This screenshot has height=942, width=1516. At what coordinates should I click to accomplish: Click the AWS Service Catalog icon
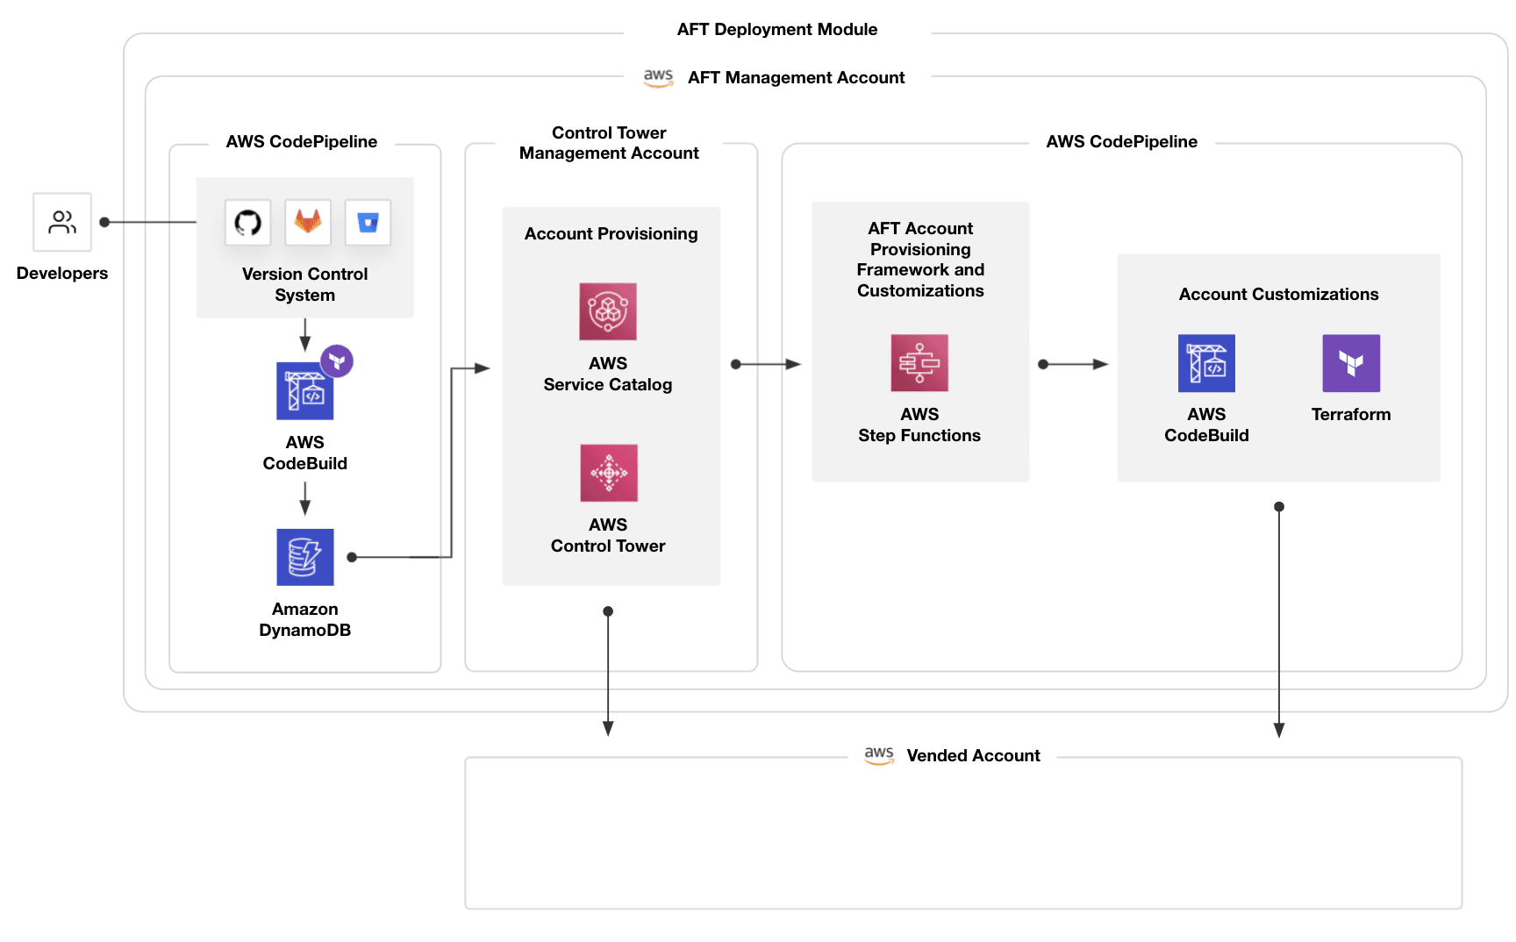[x=608, y=311]
